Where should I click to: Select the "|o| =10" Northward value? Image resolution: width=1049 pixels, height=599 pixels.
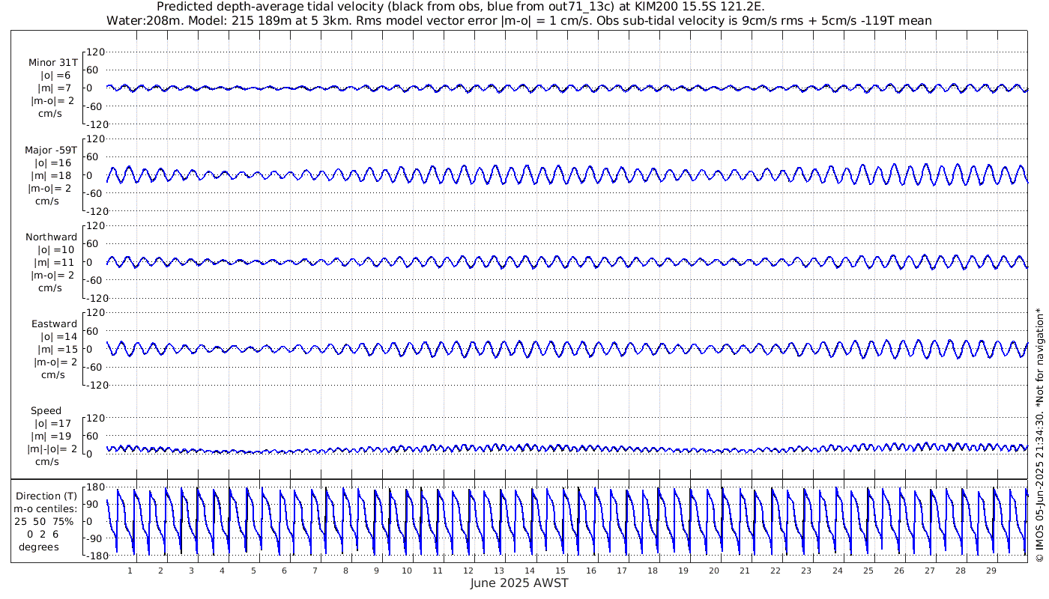point(55,249)
